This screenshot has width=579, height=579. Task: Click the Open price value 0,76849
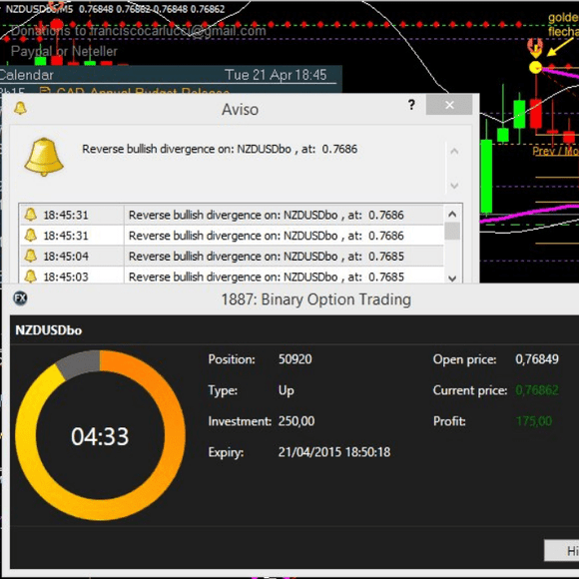tap(537, 359)
